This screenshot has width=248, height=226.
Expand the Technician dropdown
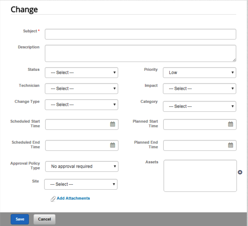point(81,89)
